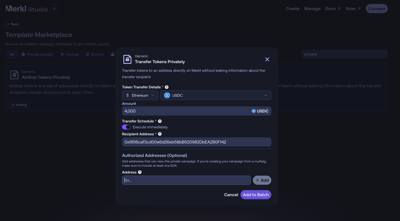
Task: Open help tooltip for Token Transfer Details
Action: click(167, 87)
